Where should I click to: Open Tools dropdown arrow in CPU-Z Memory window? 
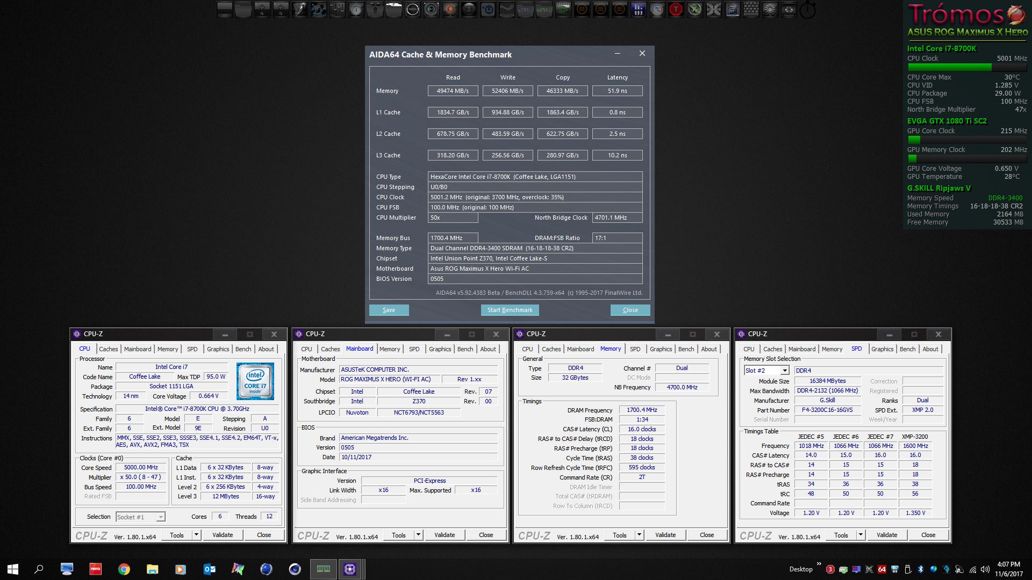639,535
